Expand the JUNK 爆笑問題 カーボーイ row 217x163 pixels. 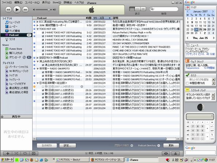click(x=37, y=25)
